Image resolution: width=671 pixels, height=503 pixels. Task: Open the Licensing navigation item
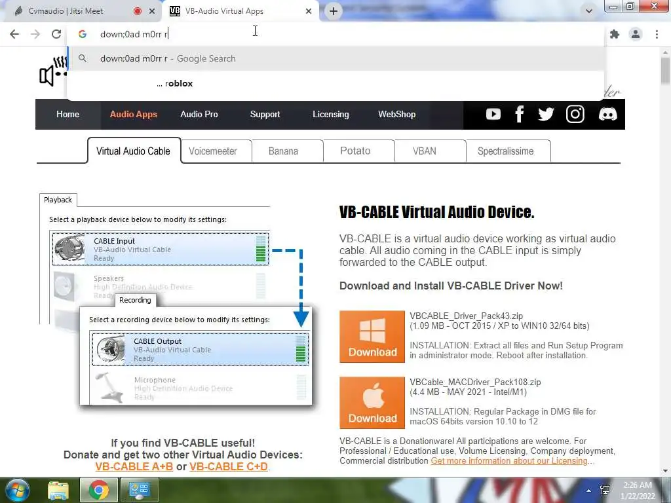click(x=330, y=114)
